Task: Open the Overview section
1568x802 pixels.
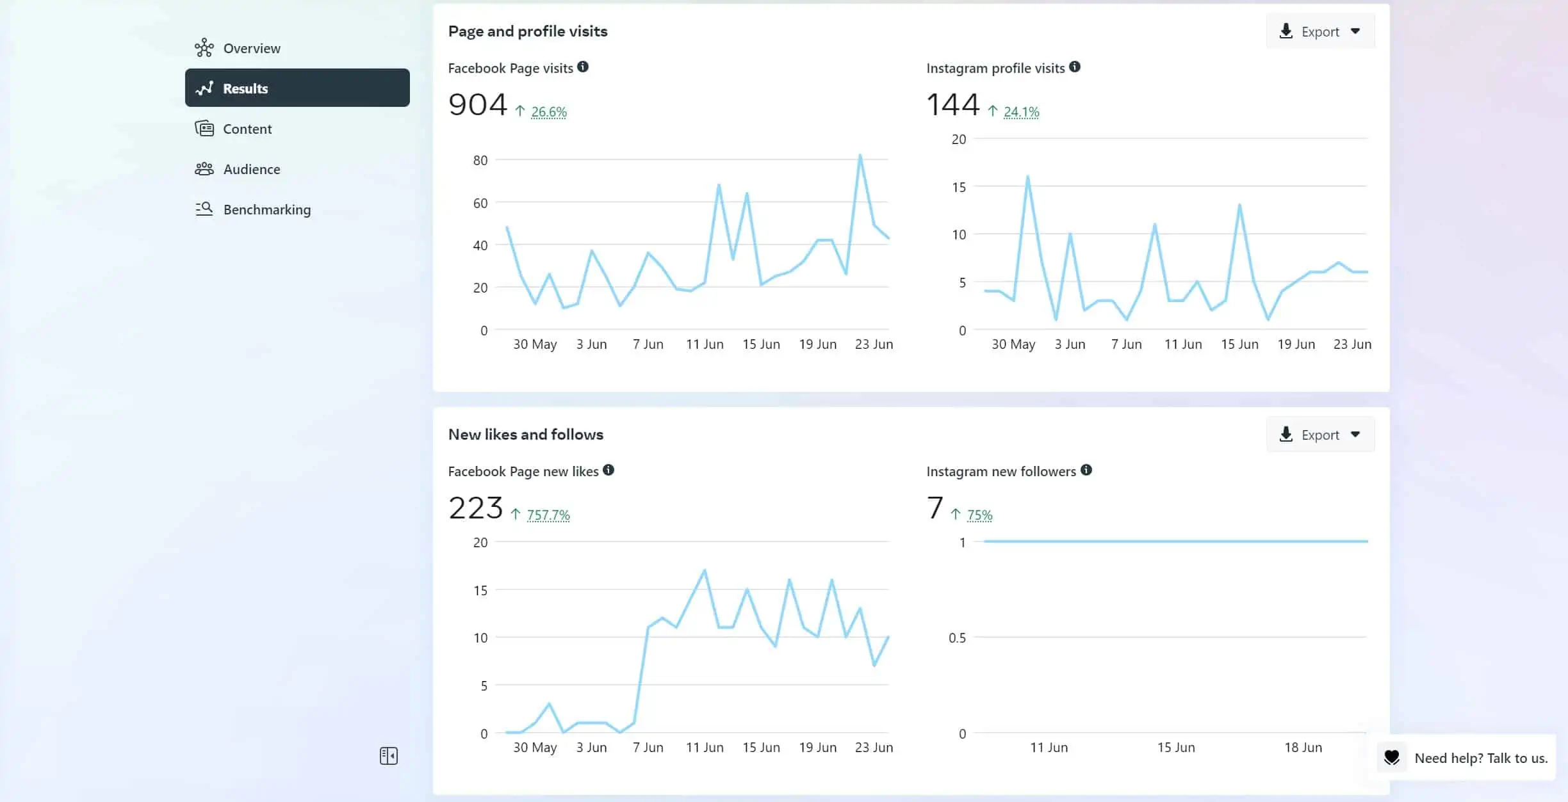Action: [x=297, y=48]
